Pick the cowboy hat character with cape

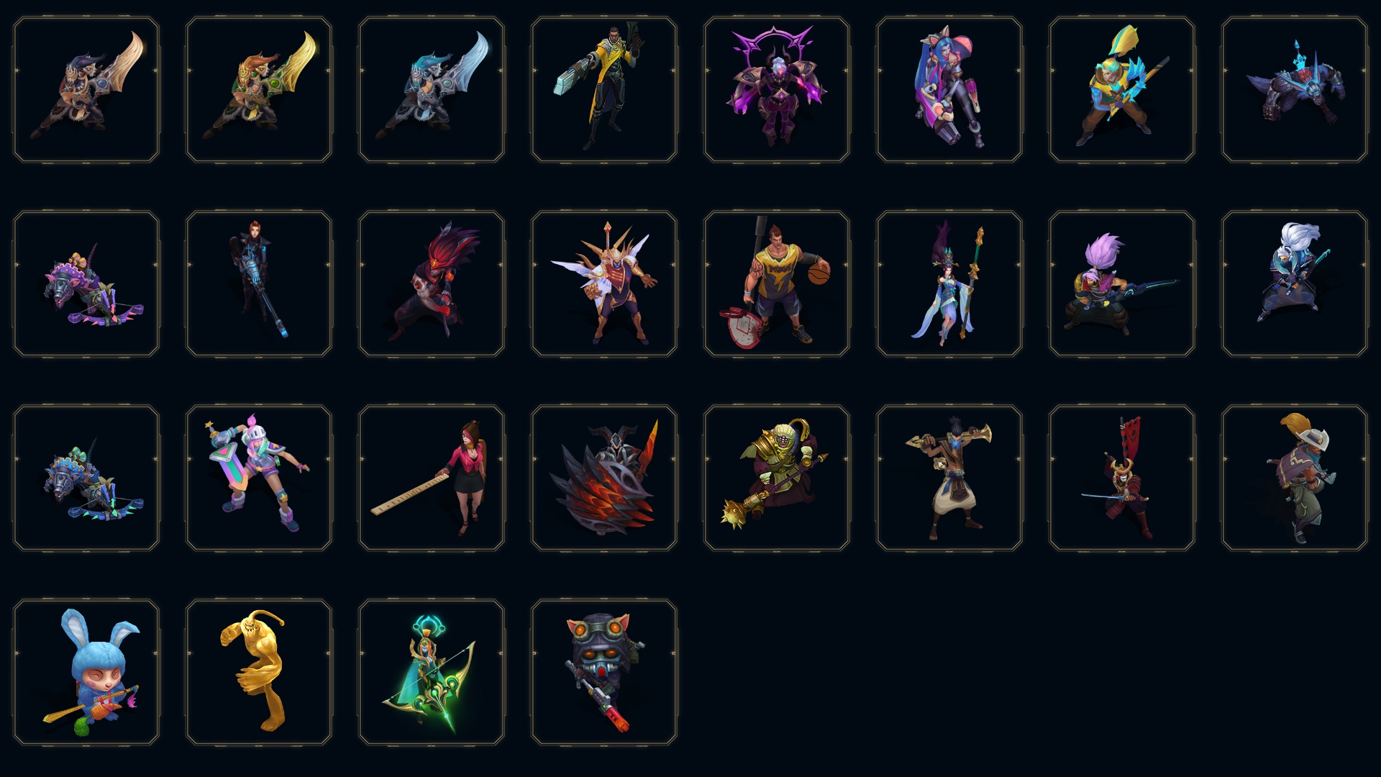coord(1295,478)
